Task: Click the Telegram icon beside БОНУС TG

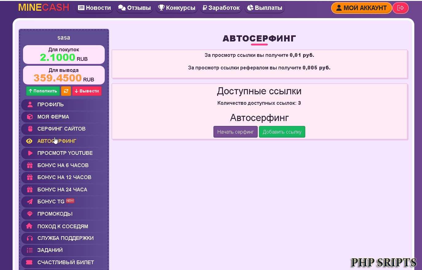Action: pyautogui.click(x=29, y=202)
